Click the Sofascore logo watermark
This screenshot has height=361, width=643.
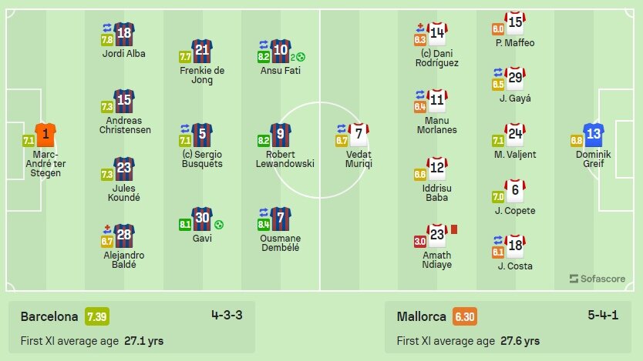point(598,279)
